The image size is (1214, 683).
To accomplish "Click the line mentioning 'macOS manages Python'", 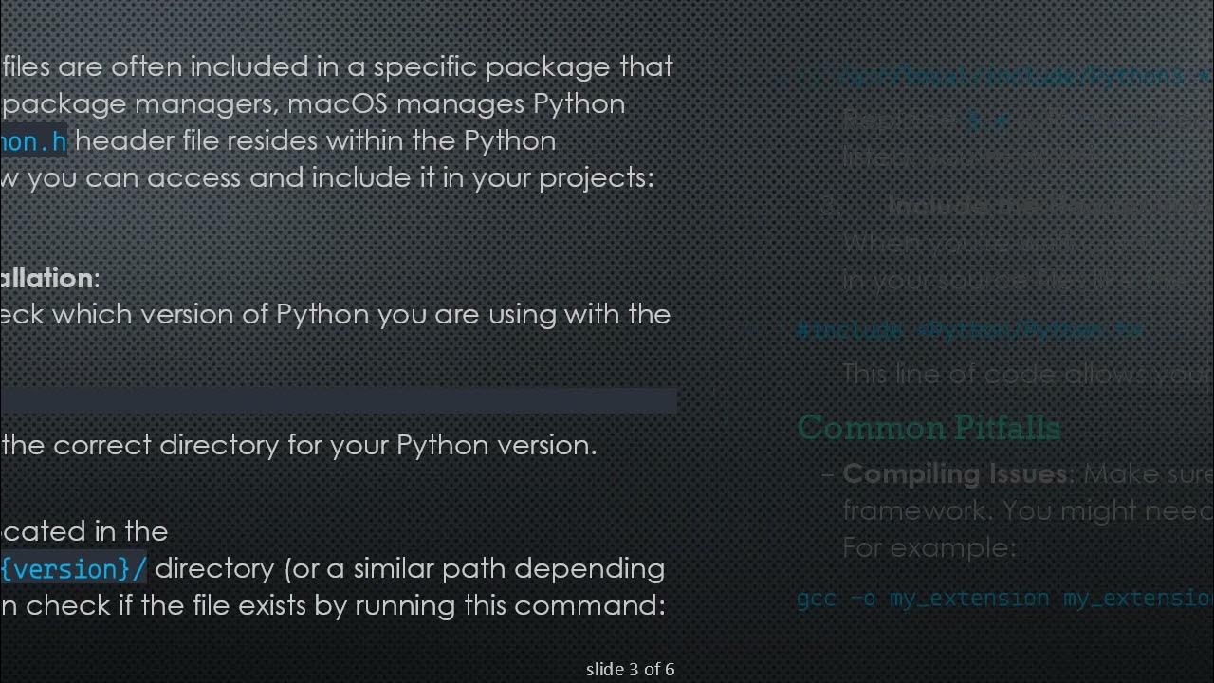I will pos(313,103).
